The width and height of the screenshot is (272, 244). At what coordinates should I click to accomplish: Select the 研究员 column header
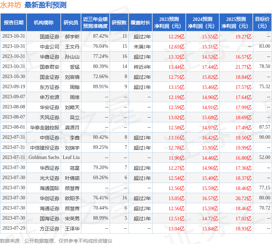coord(71,23)
